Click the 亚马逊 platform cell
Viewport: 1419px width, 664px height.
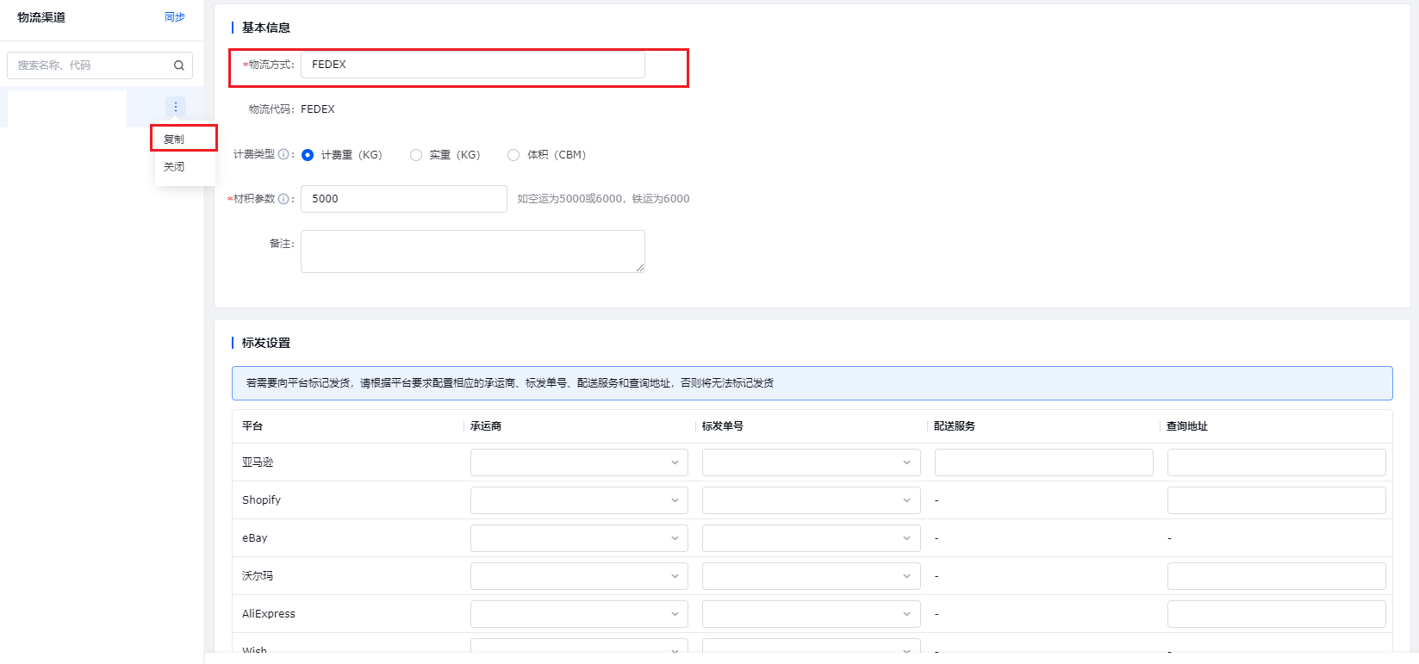click(x=258, y=462)
